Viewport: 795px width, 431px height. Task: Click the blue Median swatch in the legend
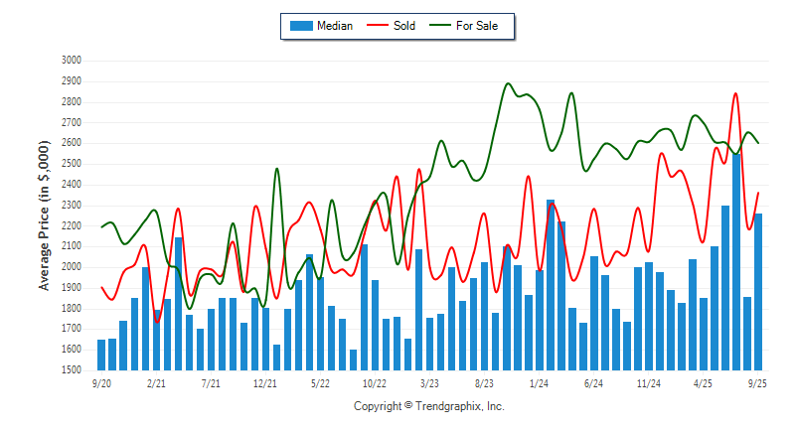[x=300, y=26]
